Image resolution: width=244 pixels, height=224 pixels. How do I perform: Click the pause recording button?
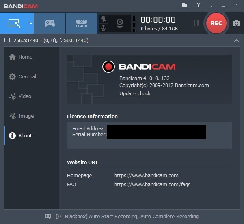point(196,23)
